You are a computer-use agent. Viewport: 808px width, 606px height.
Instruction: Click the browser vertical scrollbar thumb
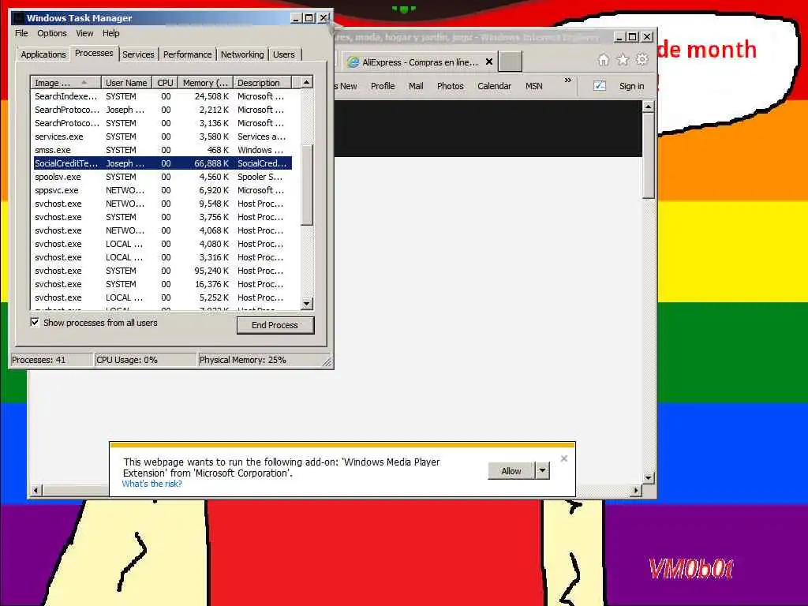pos(649,155)
